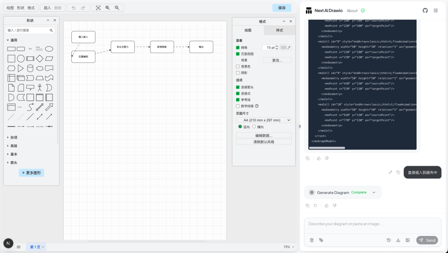This screenshot has height=253, width=448.
Task: Collapse the 通用 shapes section
Action: tap(12, 40)
